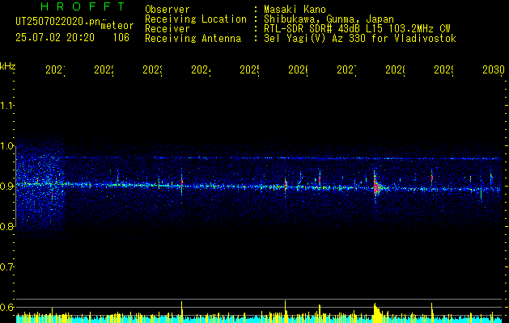509x323 pixels.
Task: Click the 0.9 kHz axis label
Action: [x=6, y=186]
